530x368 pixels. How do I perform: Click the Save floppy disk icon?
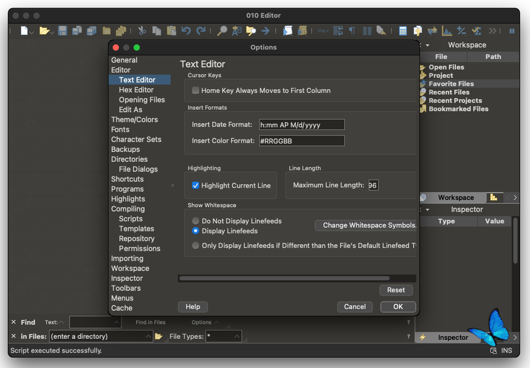pos(63,31)
